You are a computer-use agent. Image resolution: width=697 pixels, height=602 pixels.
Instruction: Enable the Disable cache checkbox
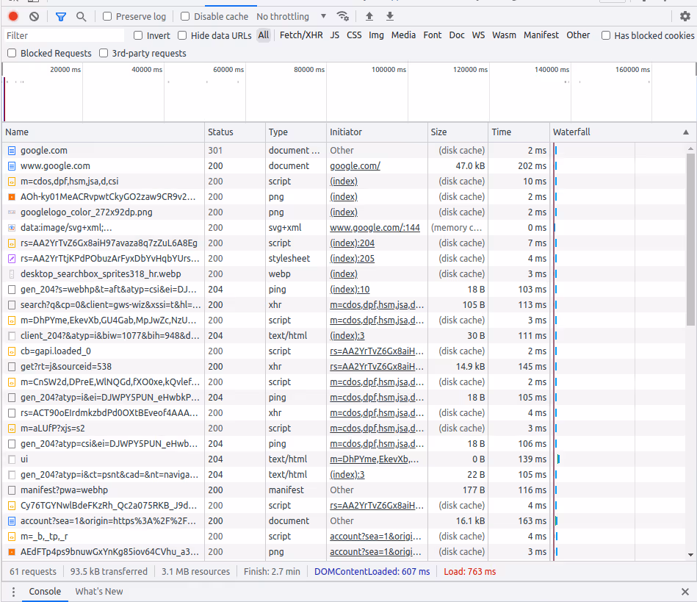pyautogui.click(x=185, y=16)
